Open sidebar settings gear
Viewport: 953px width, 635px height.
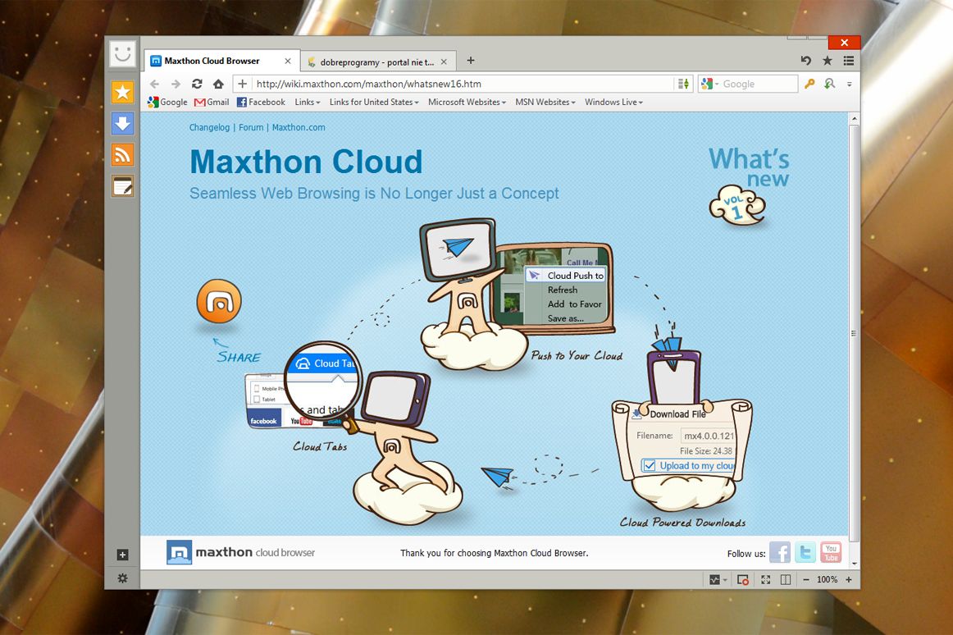pos(122,578)
